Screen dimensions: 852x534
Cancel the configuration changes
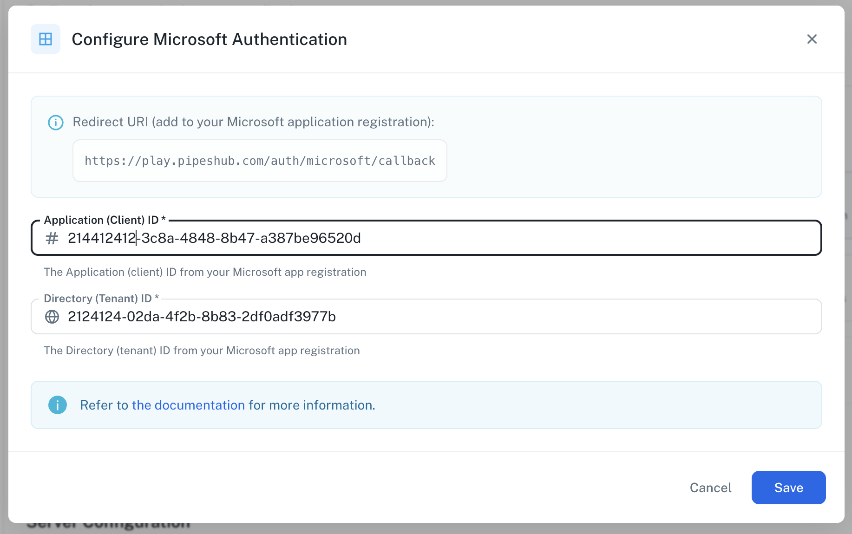pyautogui.click(x=710, y=488)
